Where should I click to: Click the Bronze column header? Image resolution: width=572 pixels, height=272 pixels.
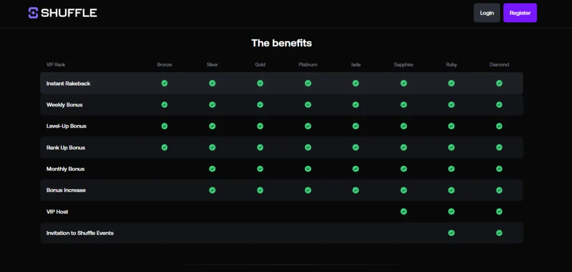click(x=165, y=65)
